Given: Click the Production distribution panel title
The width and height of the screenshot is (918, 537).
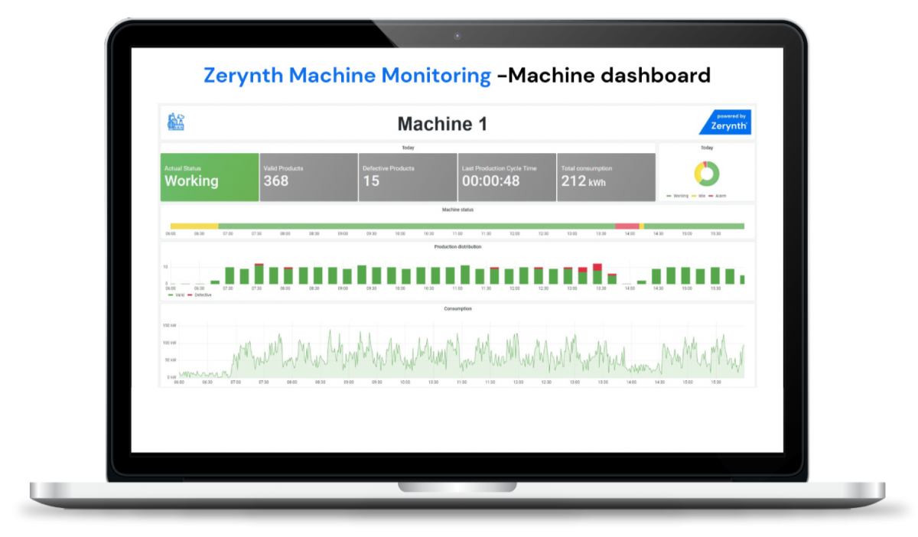Looking at the screenshot, I should click(457, 247).
